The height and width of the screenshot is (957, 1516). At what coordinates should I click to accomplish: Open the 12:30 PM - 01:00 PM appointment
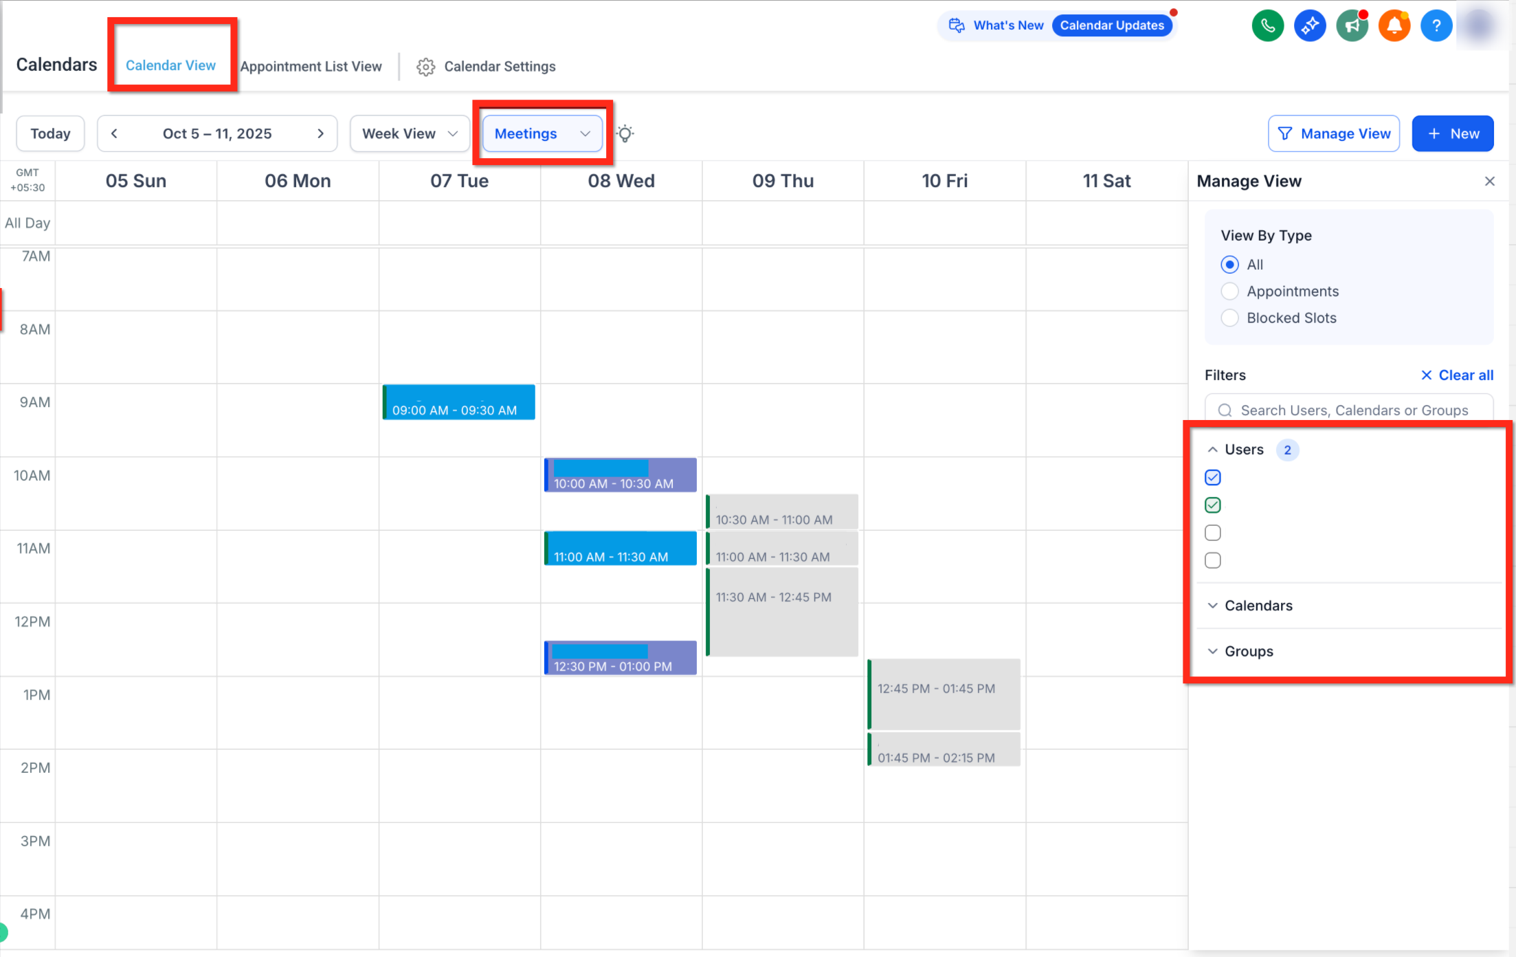(x=621, y=658)
